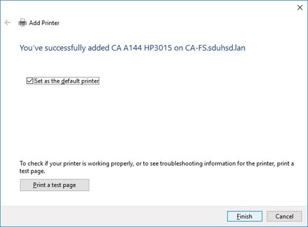
Task: Click the trailing "test page." text line
Action: coord(32,171)
